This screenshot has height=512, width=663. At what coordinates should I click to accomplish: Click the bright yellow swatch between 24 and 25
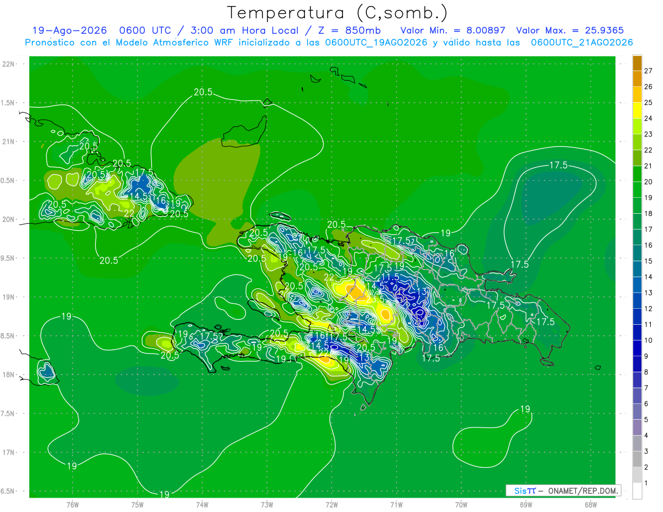[x=637, y=110]
